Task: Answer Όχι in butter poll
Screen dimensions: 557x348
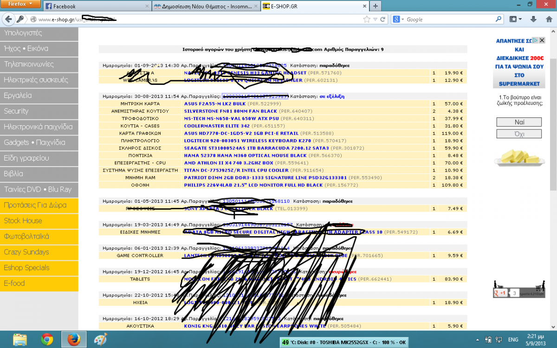Action: tap(519, 134)
